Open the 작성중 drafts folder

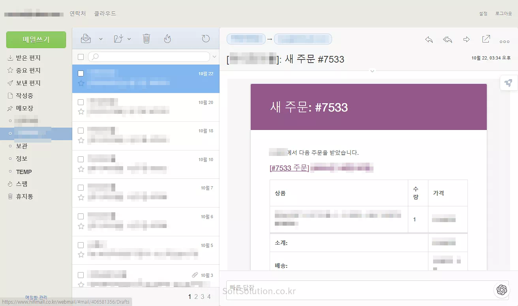pos(24,96)
